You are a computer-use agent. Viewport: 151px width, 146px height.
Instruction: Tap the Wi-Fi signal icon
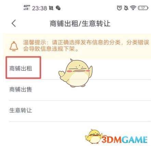(x=133, y=8)
